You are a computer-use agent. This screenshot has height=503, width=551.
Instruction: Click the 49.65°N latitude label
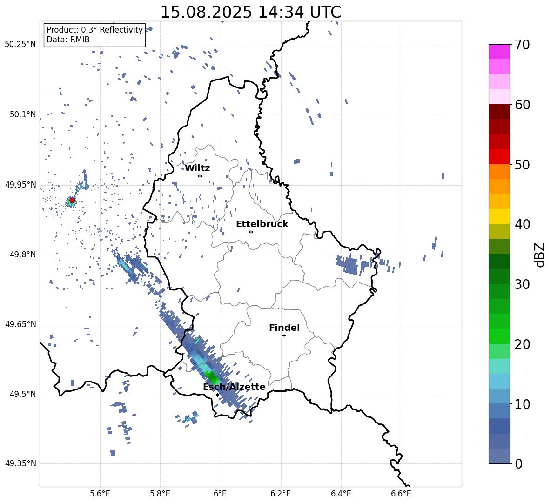[x=20, y=324]
